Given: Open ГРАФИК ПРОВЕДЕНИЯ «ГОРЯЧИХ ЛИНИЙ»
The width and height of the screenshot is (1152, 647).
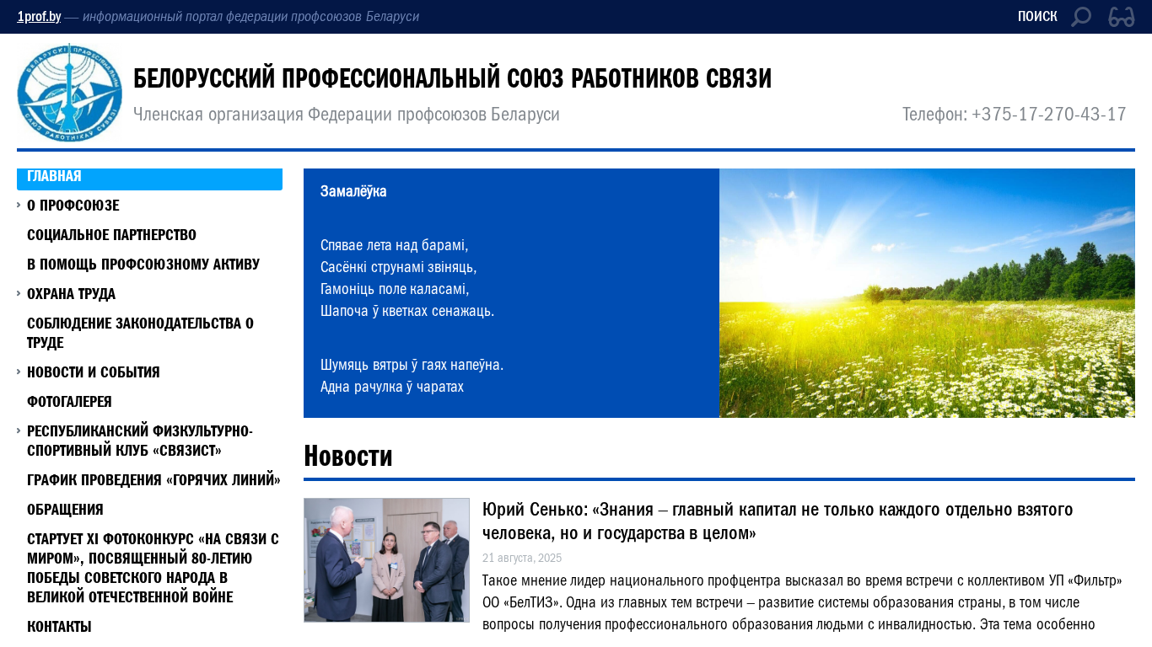Looking at the screenshot, I should (x=153, y=480).
